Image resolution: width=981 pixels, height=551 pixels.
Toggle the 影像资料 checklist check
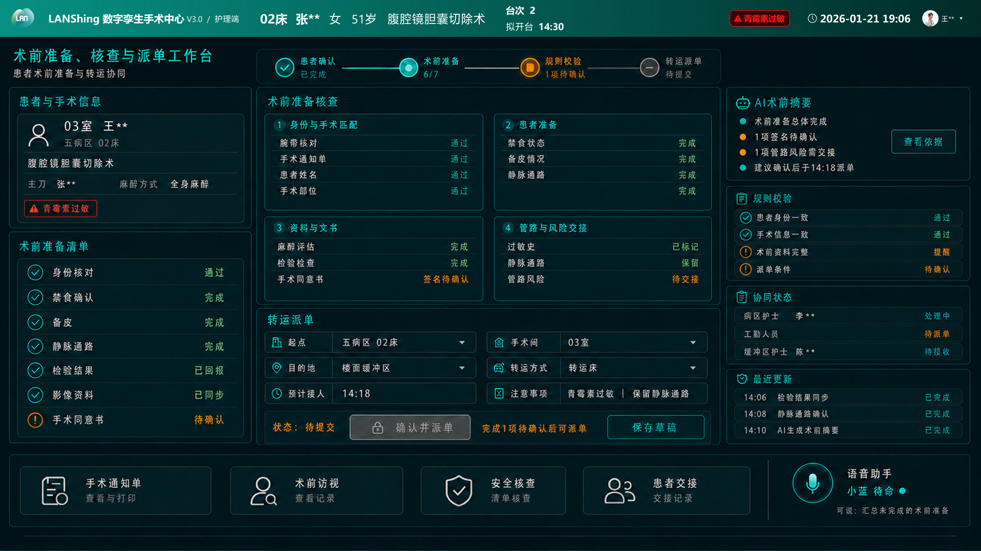point(35,394)
